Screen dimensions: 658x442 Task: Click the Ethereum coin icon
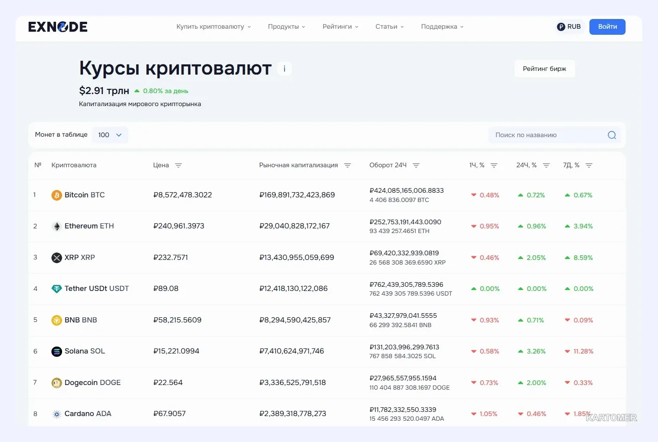[x=57, y=226]
